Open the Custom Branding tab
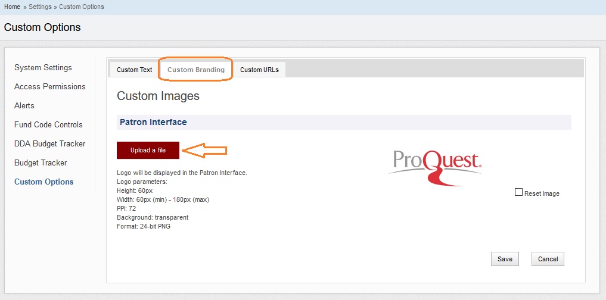The width and height of the screenshot is (606, 300). pyautogui.click(x=195, y=70)
